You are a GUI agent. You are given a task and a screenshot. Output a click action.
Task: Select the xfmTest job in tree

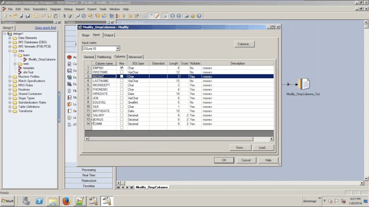coord(28,72)
